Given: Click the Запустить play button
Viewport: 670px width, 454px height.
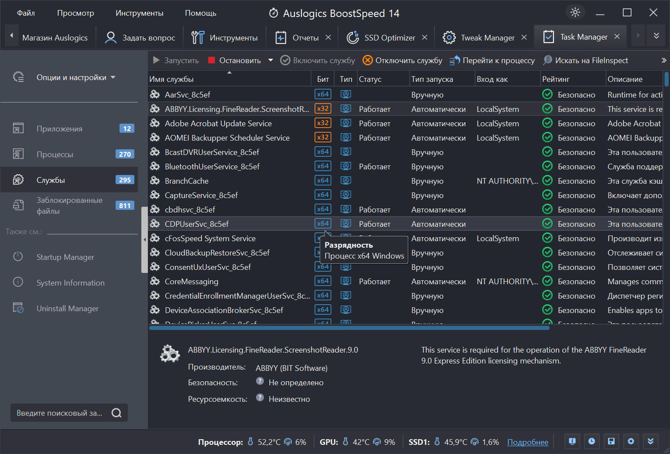Looking at the screenshot, I should click(176, 61).
